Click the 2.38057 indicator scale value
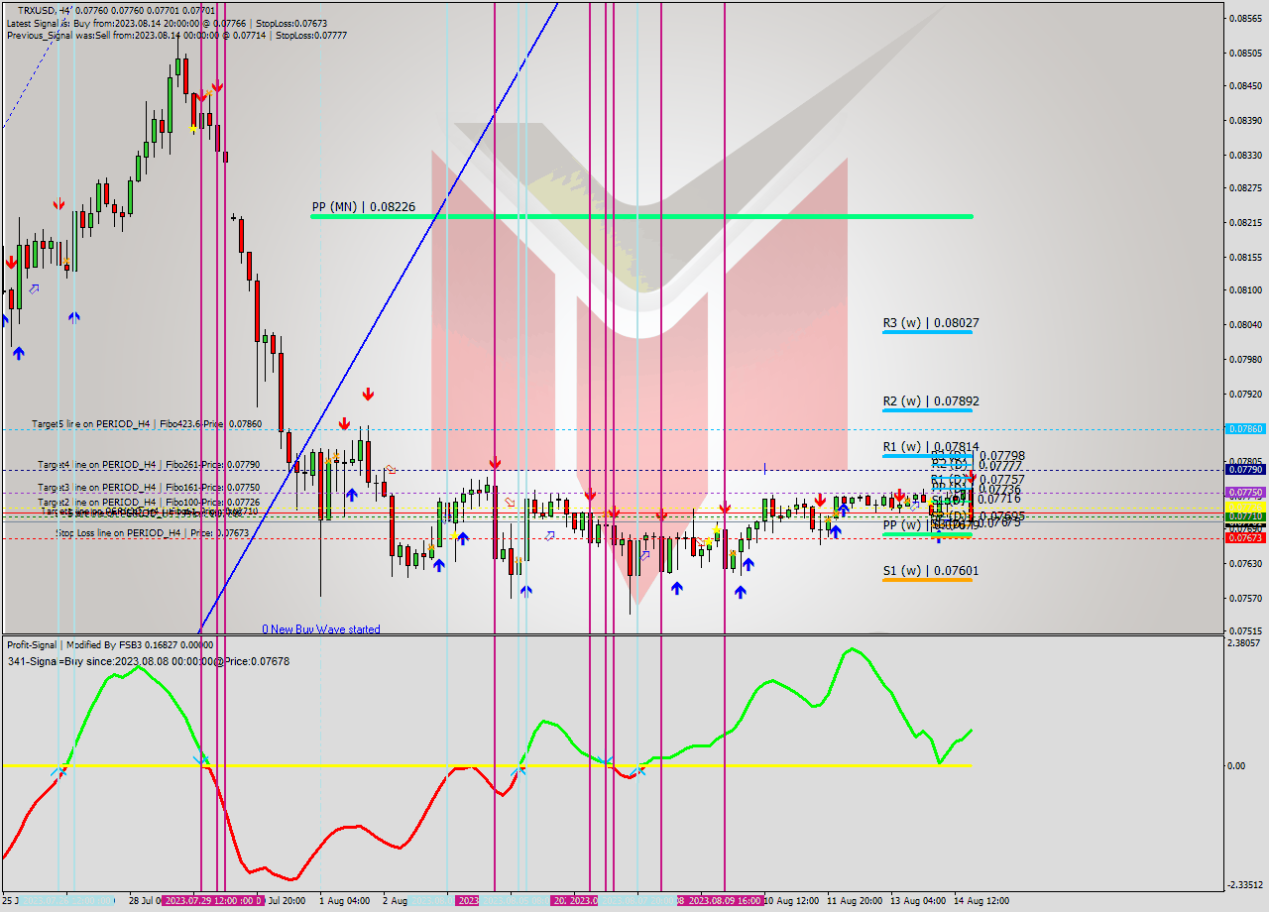The image size is (1269, 912). [x=1245, y=643]
